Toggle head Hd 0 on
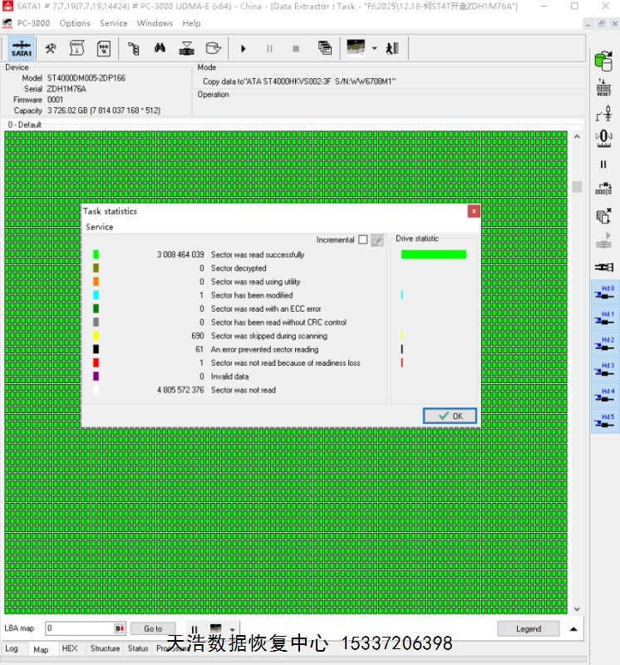Screen dimensions: 620x665 (x=604, y=293)
